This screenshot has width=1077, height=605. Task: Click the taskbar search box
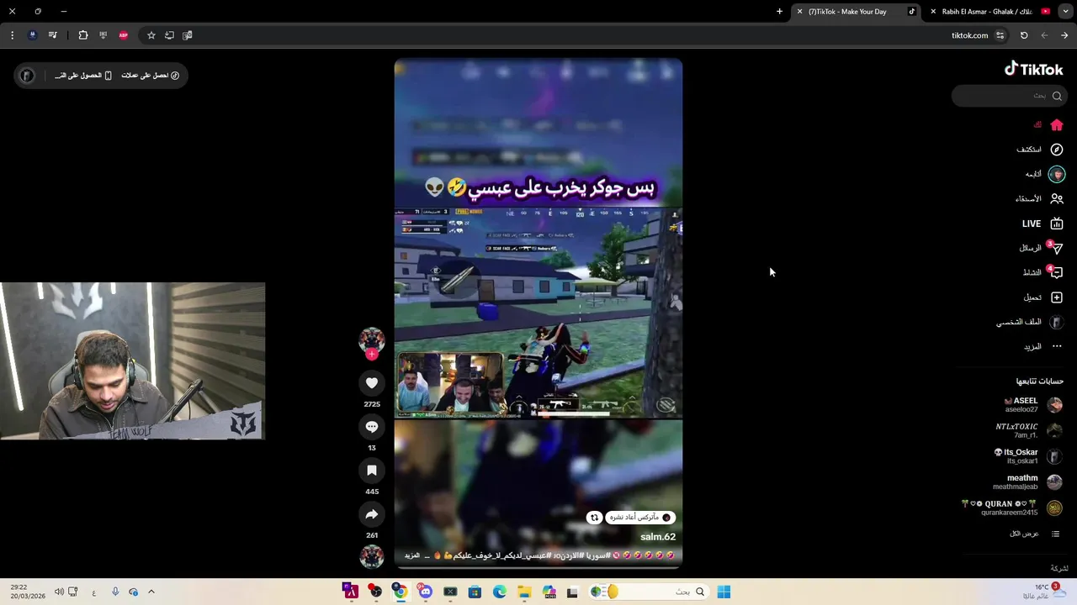point(648,592)
